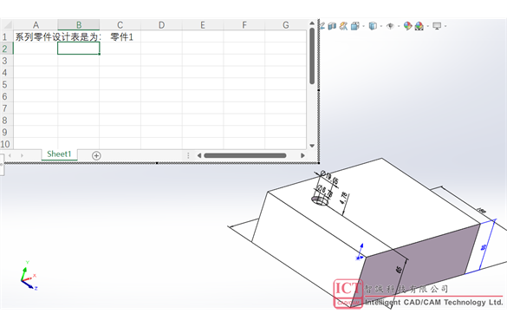Select column A header
The image size is (507, 327).
[x=36, y=25]
